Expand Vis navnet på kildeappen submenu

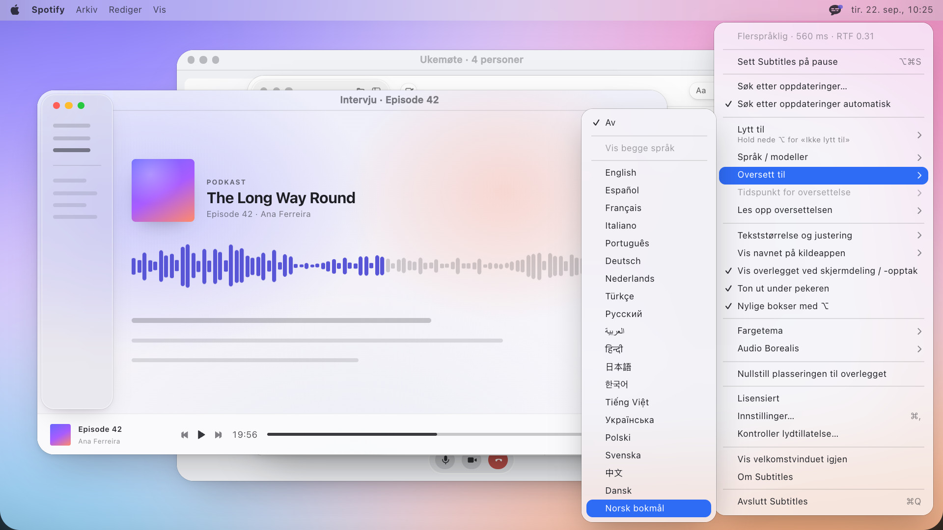[823, 253]
